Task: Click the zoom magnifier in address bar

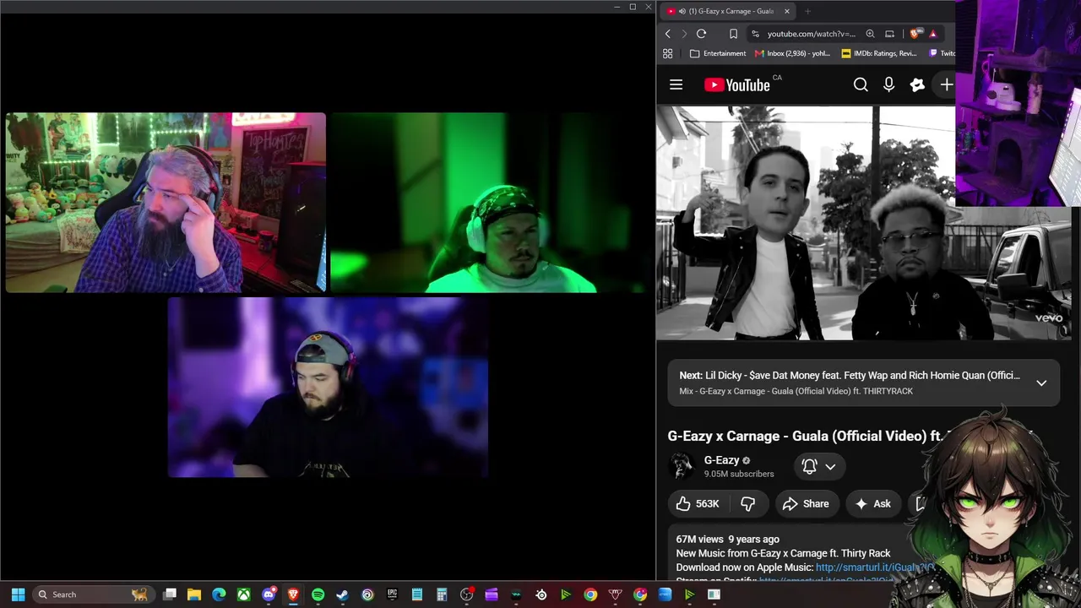Action: (x=870, y=34)
